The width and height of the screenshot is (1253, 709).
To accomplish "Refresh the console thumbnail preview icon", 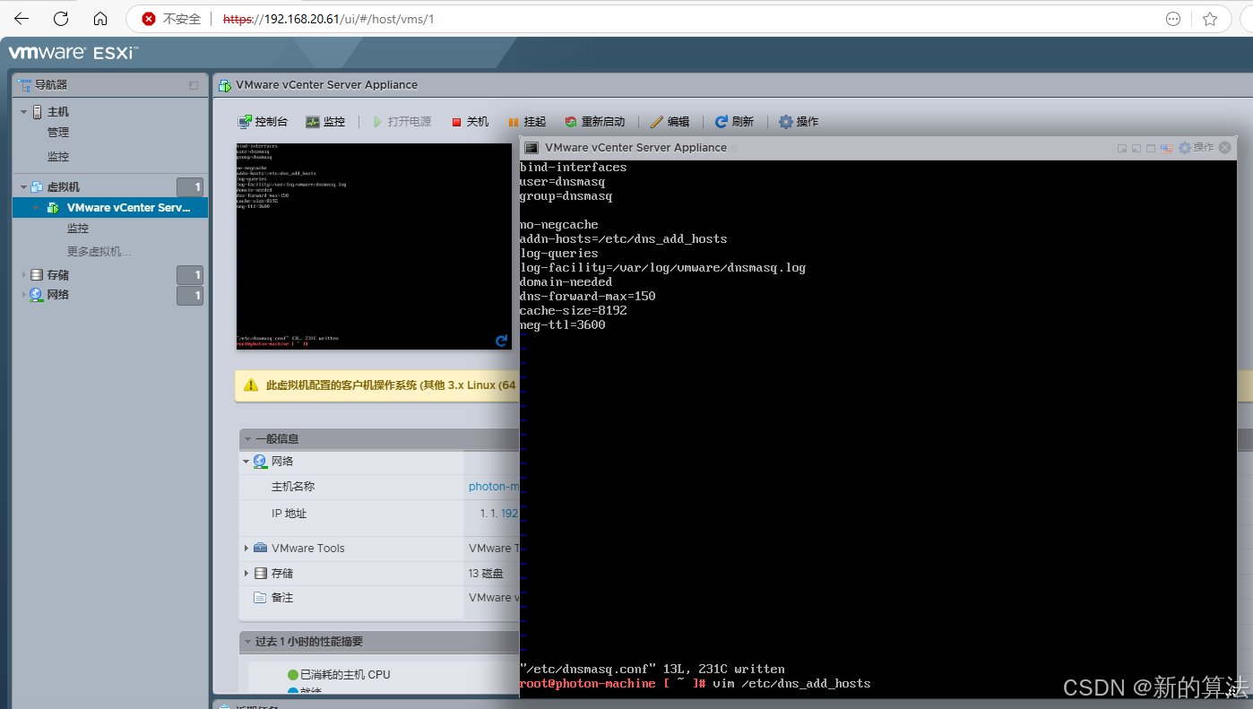I will point(501,341).
